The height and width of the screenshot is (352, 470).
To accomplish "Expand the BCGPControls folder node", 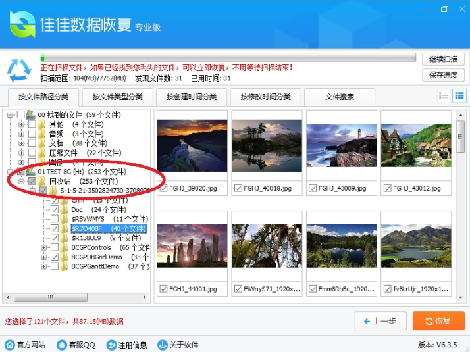I will pos(44,248).
